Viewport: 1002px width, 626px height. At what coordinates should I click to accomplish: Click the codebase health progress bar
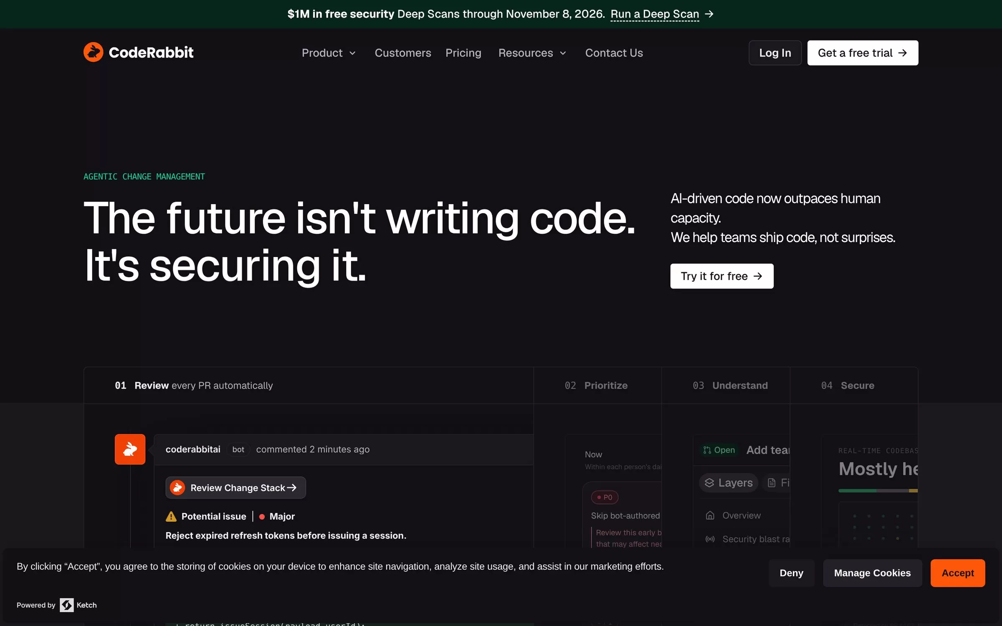[x=878, y=491]
